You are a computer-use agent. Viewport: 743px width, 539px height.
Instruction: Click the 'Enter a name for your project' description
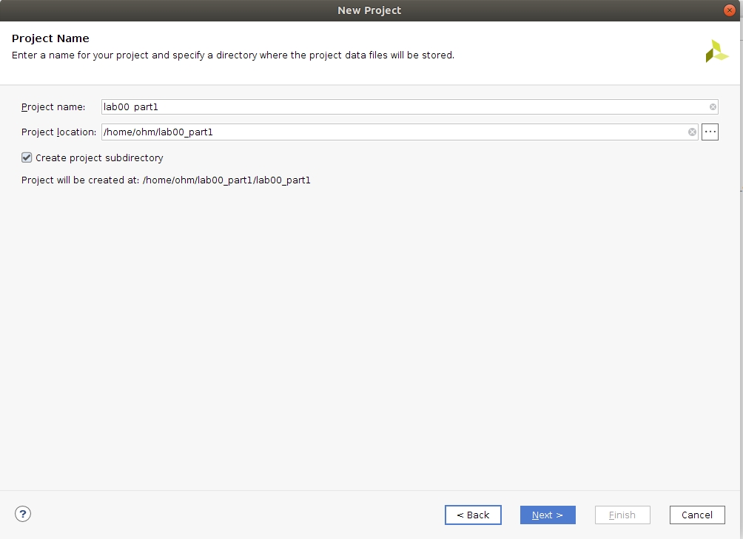[233, 55]
